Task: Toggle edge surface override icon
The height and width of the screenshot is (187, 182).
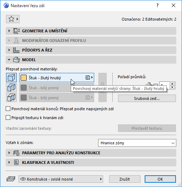Action: (11, 87)
